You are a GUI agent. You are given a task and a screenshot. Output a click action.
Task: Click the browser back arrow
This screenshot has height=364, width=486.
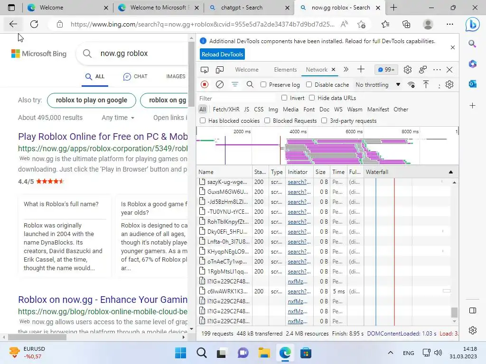(13, 24)
